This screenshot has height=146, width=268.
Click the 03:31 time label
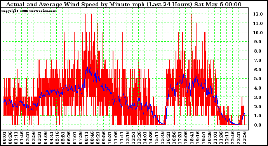40,138
